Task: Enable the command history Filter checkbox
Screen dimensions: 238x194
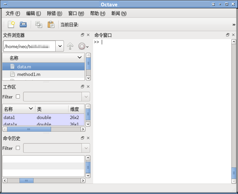Action: (18, 148)
